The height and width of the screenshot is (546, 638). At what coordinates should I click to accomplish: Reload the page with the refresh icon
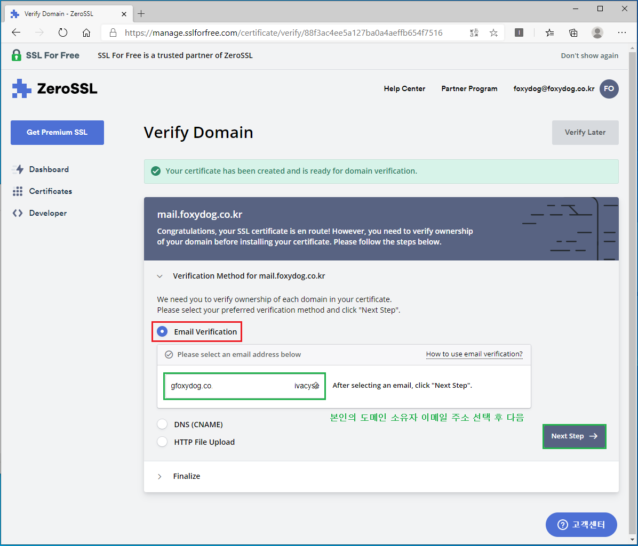click(x=62, y=32)
